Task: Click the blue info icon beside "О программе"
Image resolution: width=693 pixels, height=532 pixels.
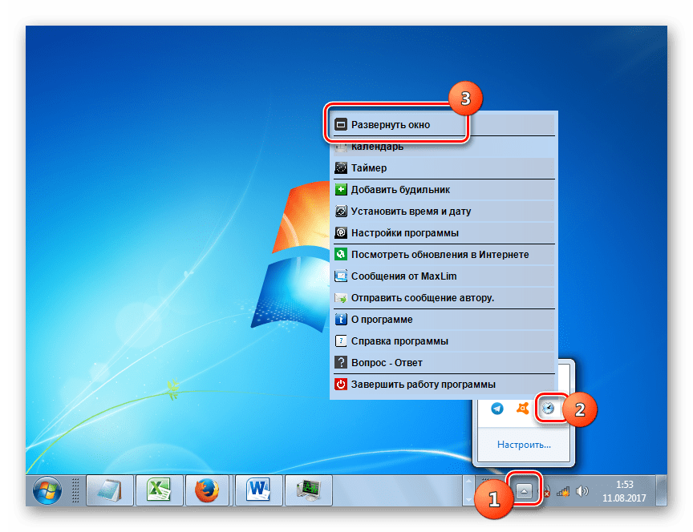Action: (341, 320)
